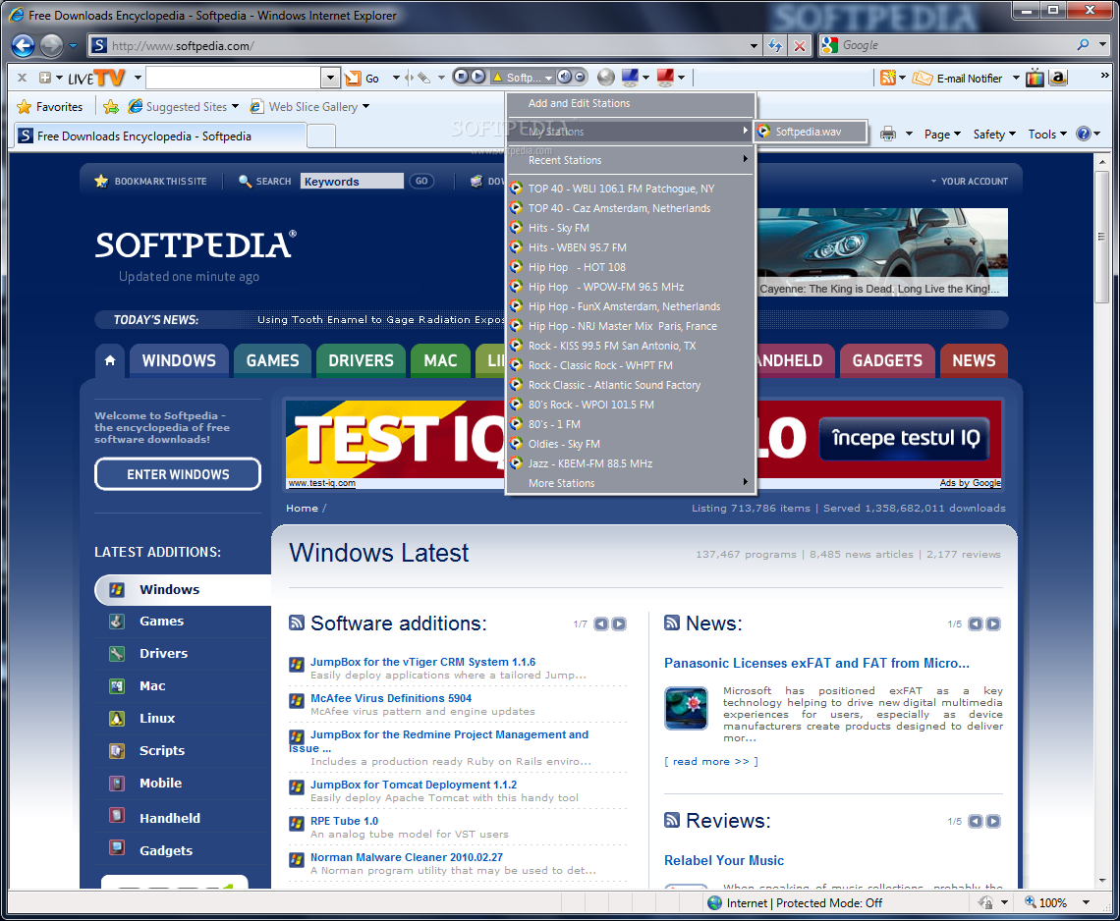Click the blue monitor icon in the toolbar
Viewport: 1120px width, 921px height.
click(630, 77)
